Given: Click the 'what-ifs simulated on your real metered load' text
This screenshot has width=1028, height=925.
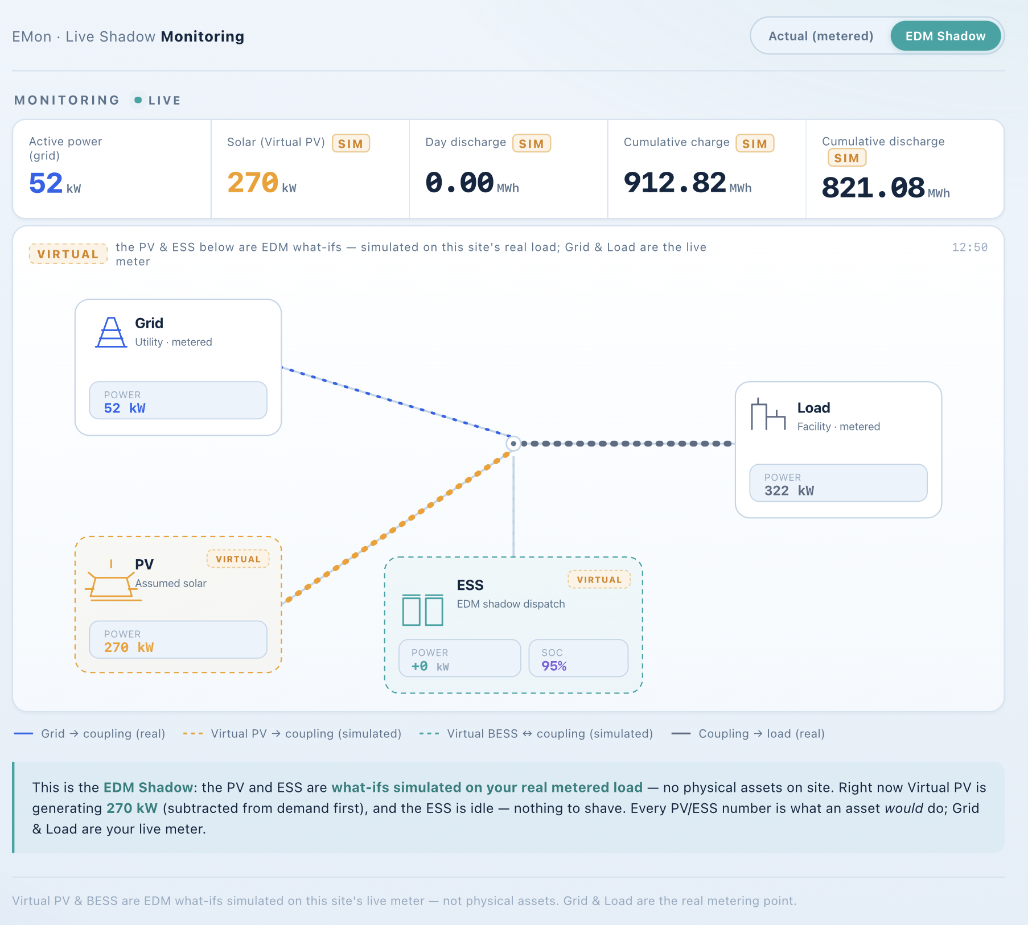Looking at the screenshot, I should [x=487, y=787].
